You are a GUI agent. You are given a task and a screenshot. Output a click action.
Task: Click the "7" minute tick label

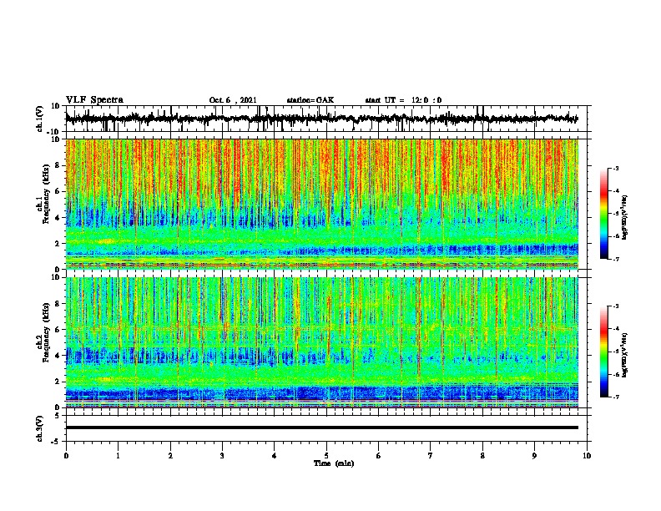(431, 456)
